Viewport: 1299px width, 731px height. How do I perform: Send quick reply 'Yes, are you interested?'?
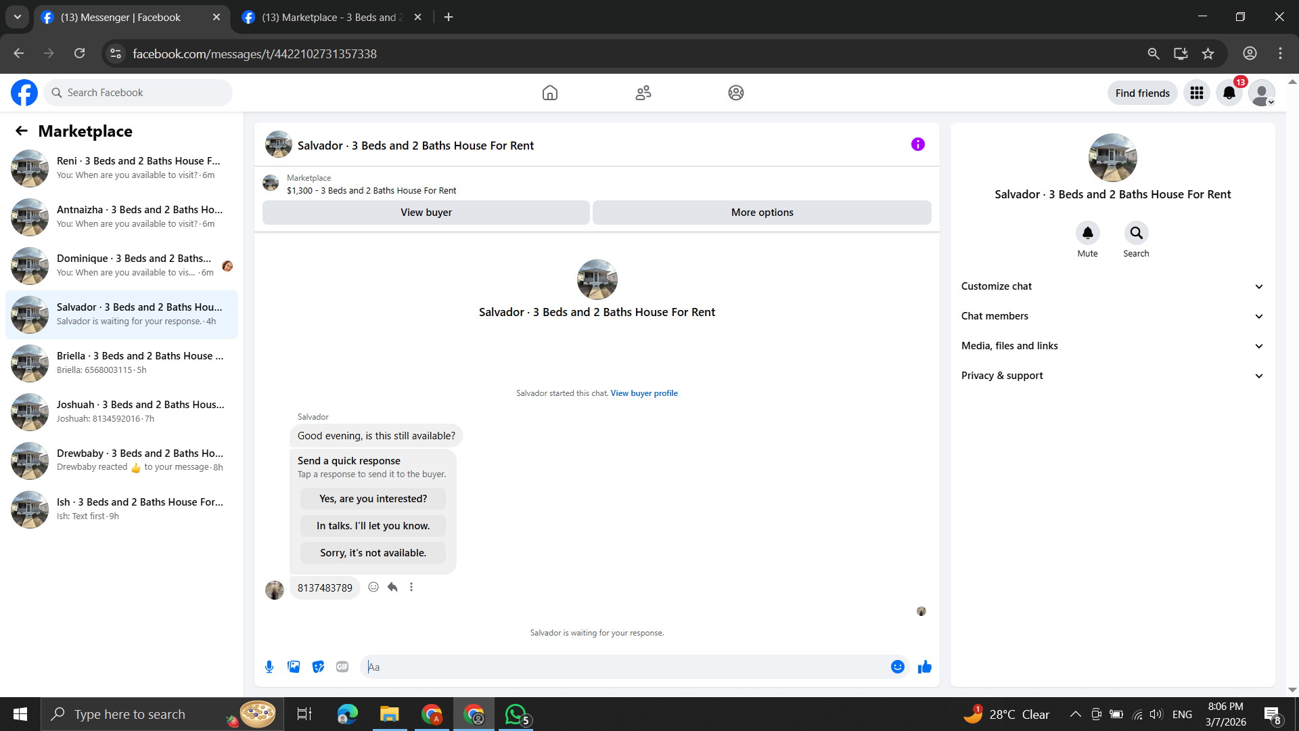click(373, 499)
